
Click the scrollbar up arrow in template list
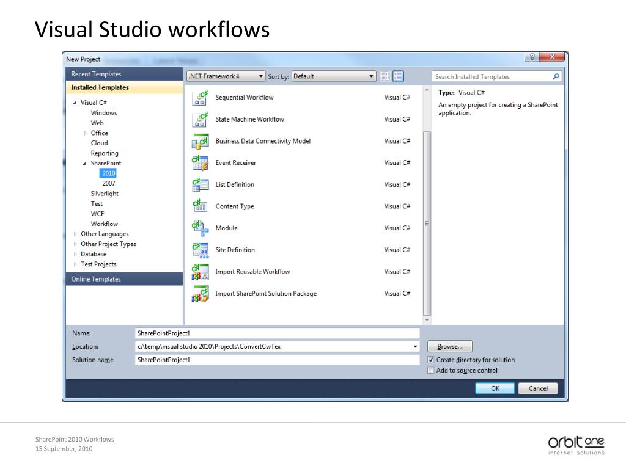pyautogui.click(x=427, y=90)
